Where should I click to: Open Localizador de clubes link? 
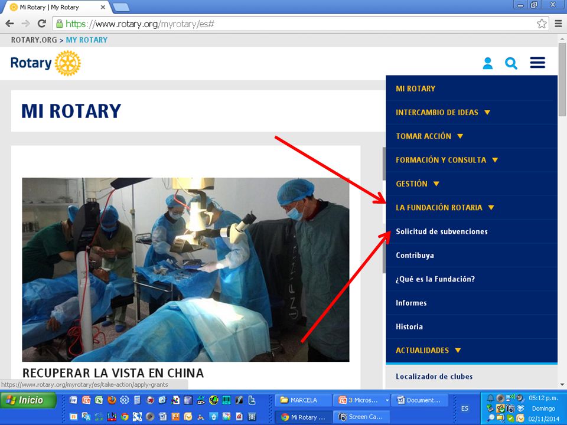[x=434, y=377]
